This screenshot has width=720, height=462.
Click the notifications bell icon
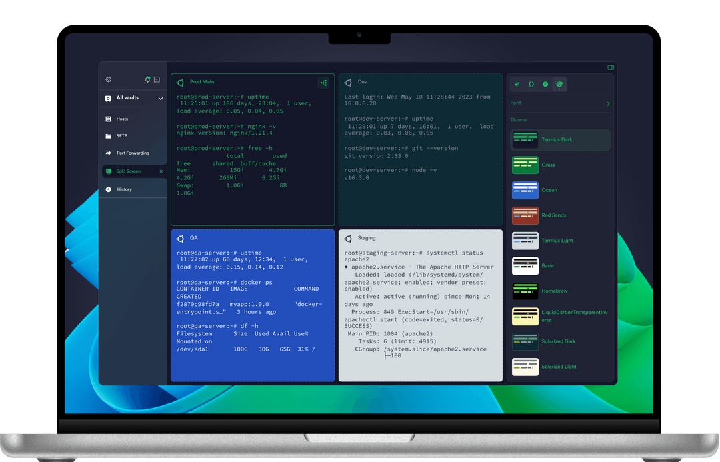point(146,78)
